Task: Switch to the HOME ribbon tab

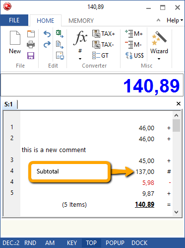Action: (x=46, y=21)
